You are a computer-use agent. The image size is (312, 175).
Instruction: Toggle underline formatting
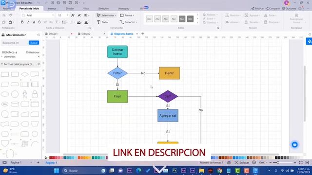tap(34, 22)
